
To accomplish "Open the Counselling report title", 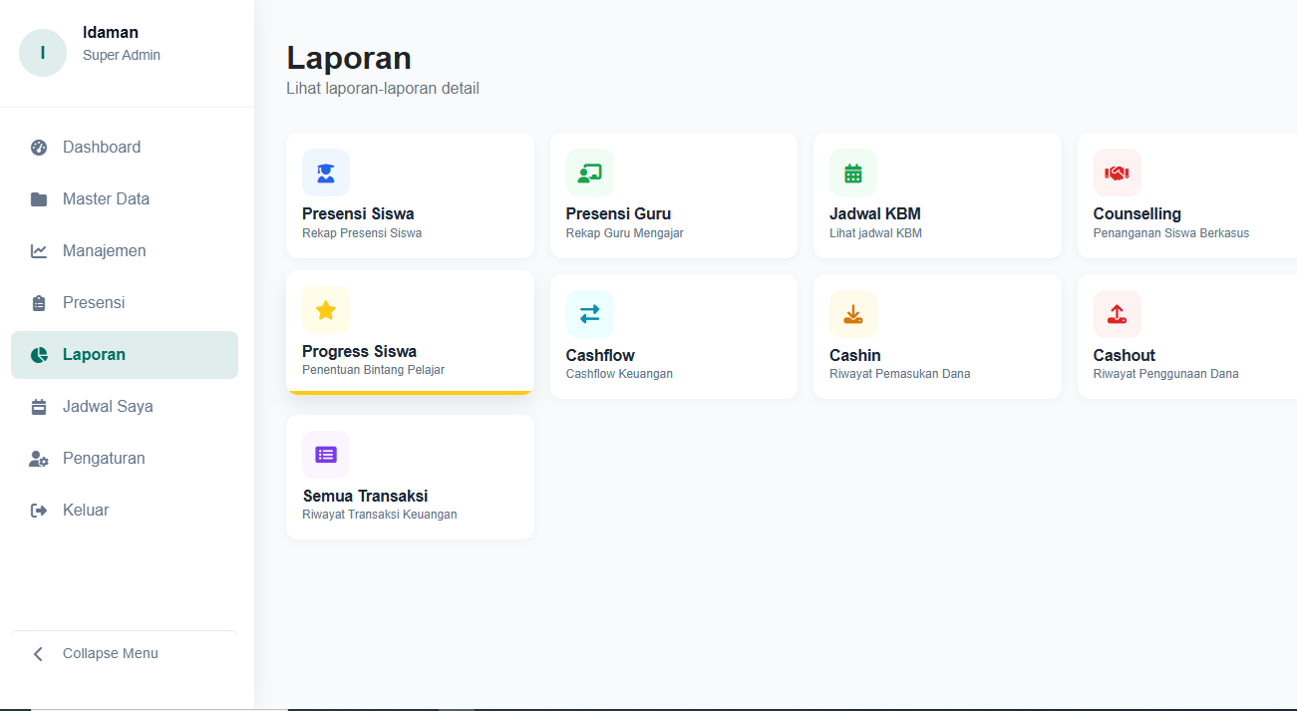I will pyautogui.click(x=1137, y=213).
